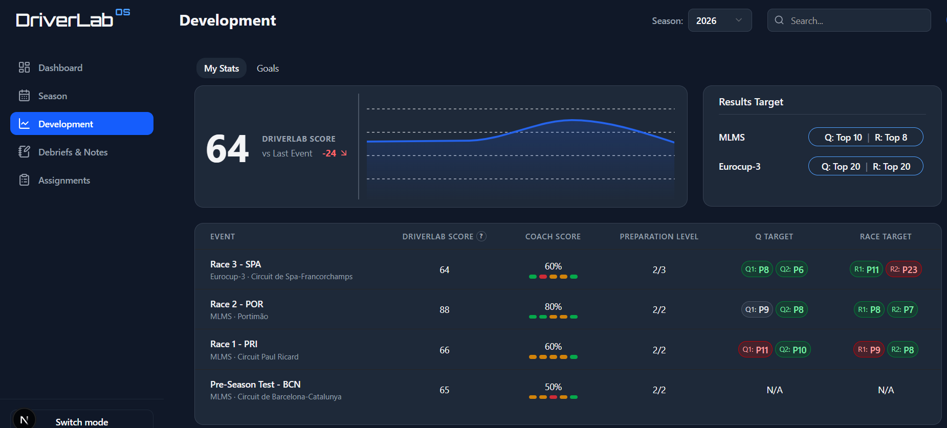Open the Eurocup-3 results target pill

865,166
